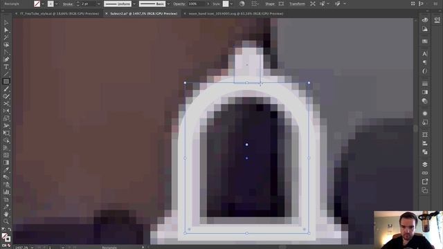Screen dimensions: 443x249
Task: Switch to the IT_YouTube_style.ai document tab
Action: point(60,14)
